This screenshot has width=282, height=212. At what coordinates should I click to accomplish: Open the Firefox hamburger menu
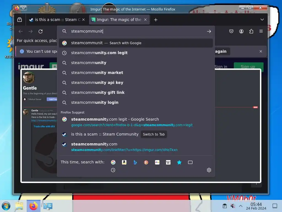[261, 31]
